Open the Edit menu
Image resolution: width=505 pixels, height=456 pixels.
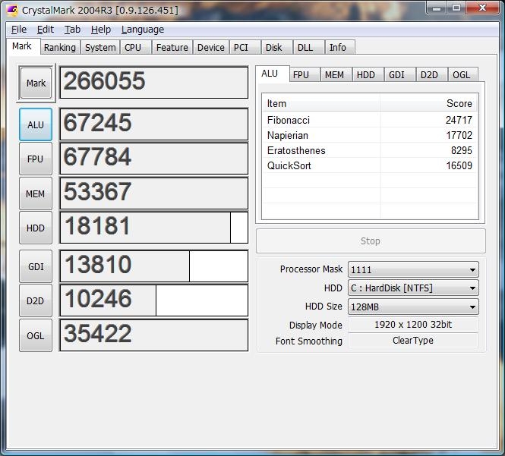(46, 30)
